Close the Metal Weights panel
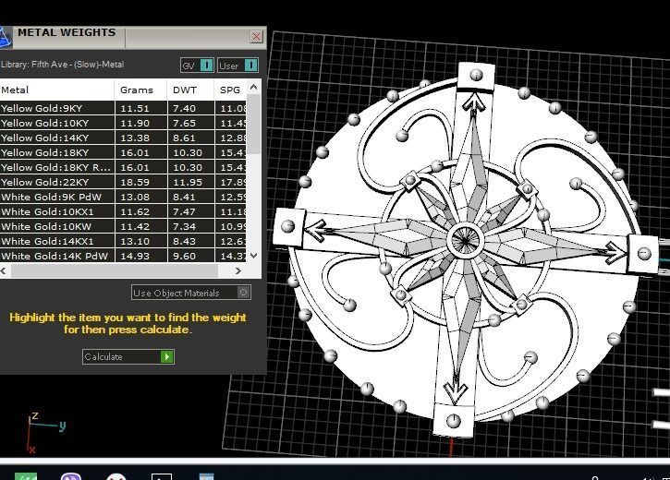The width and height of the screenshot is (670, 480). pos(256,37)
